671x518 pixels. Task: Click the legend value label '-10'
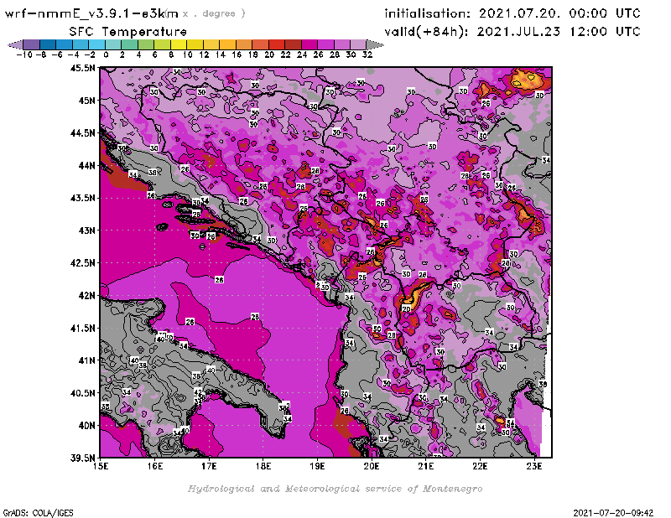click(24, 54)
